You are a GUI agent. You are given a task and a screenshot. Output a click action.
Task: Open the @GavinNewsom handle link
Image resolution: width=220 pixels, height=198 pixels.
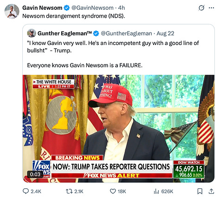[92, 8]
